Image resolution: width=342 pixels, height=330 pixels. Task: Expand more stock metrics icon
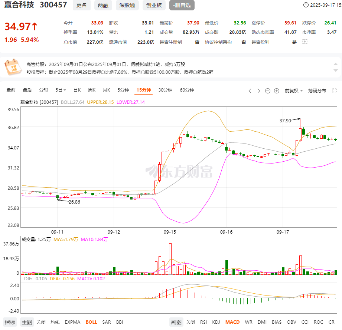click(305, 42)
